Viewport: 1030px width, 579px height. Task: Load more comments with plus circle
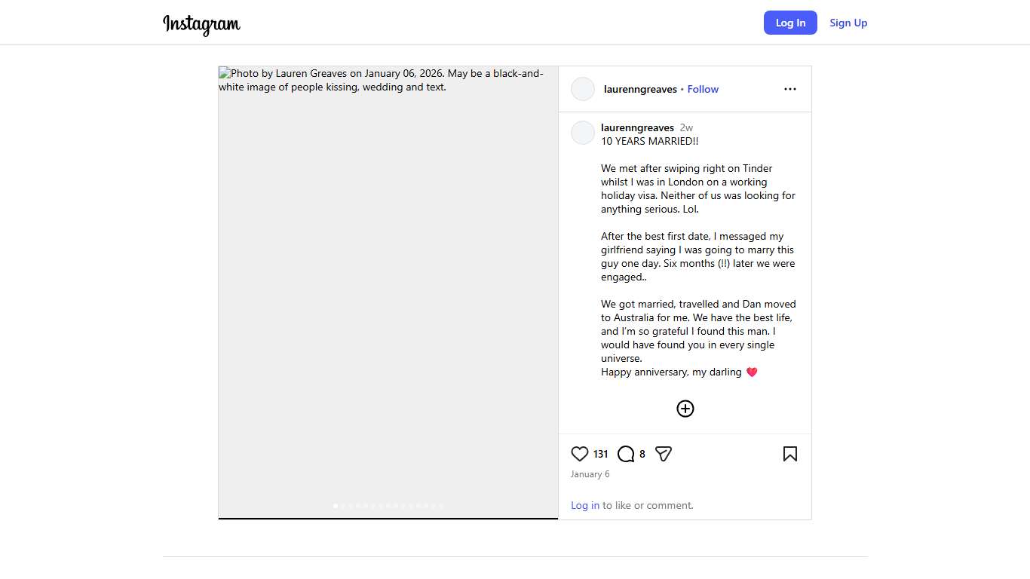685,409
